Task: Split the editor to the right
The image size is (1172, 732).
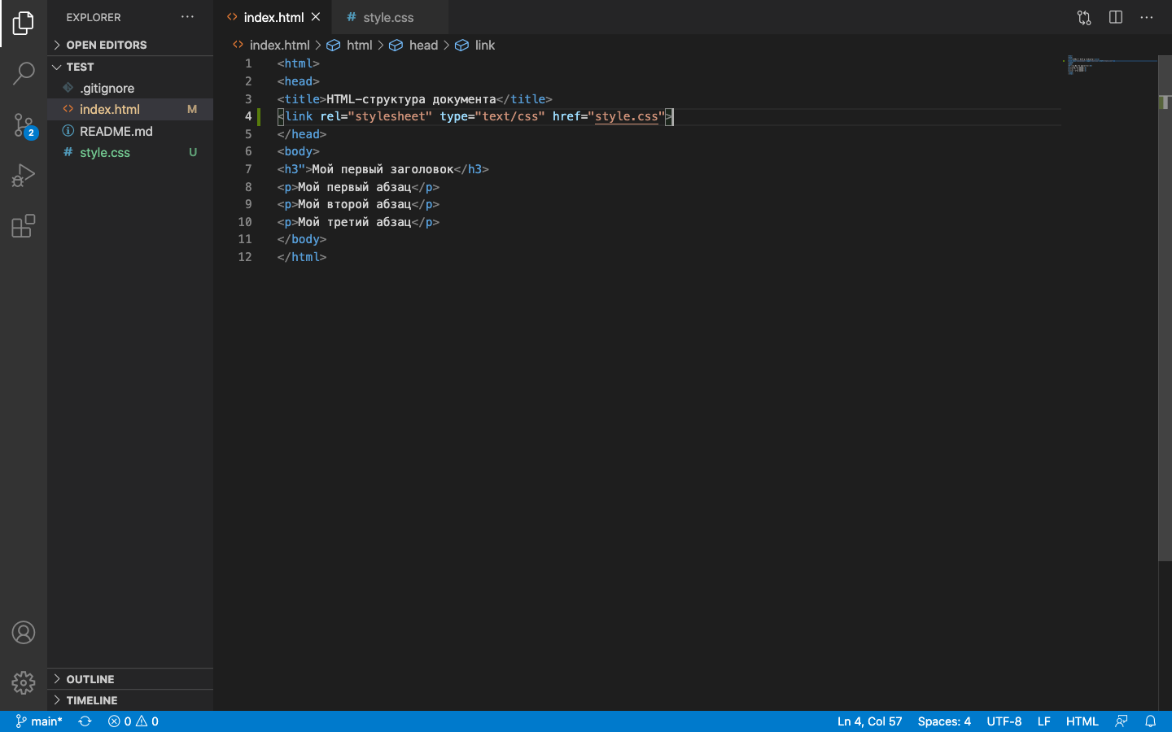Action: (1115, 17)
